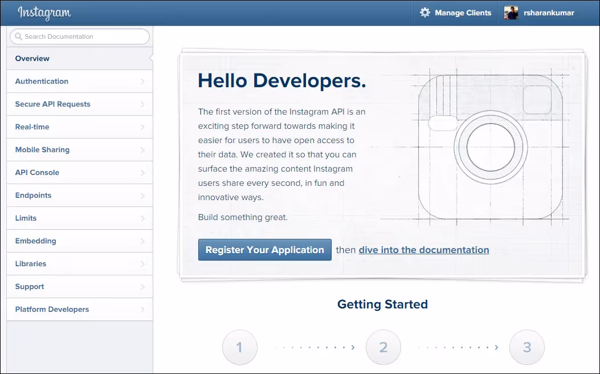The image size is (600, 374).
Task: Click the chevron next to Endpoints
Action: [142, 196]
